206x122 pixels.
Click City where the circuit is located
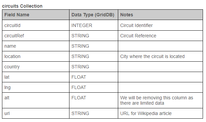point(152,56)
